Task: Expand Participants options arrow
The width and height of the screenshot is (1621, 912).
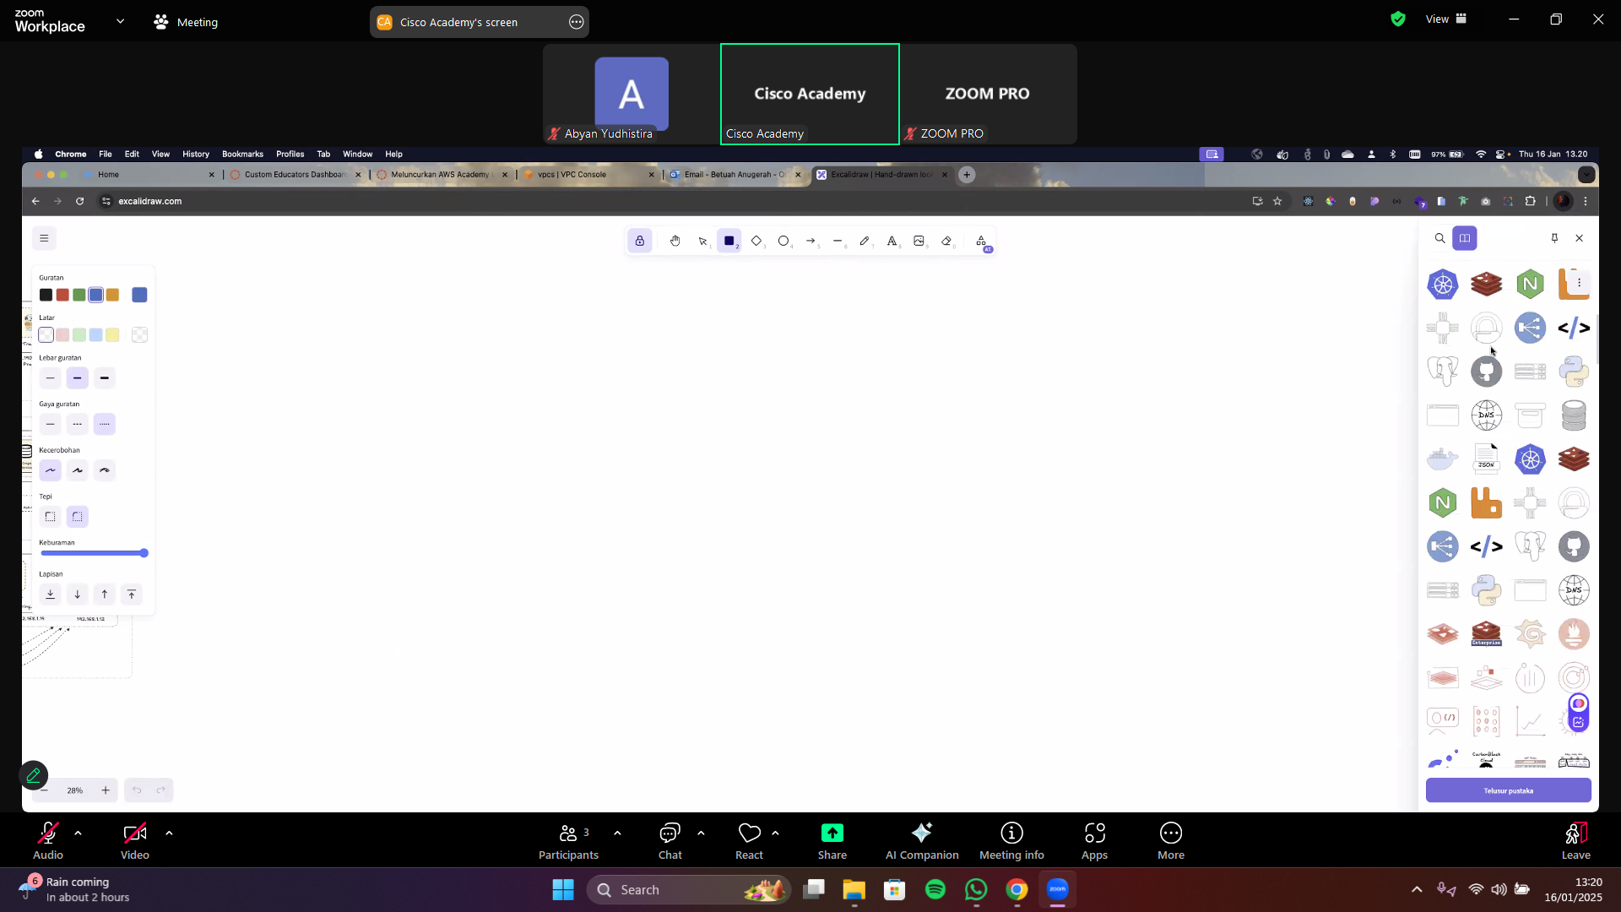Action: (x=617, y=833)
